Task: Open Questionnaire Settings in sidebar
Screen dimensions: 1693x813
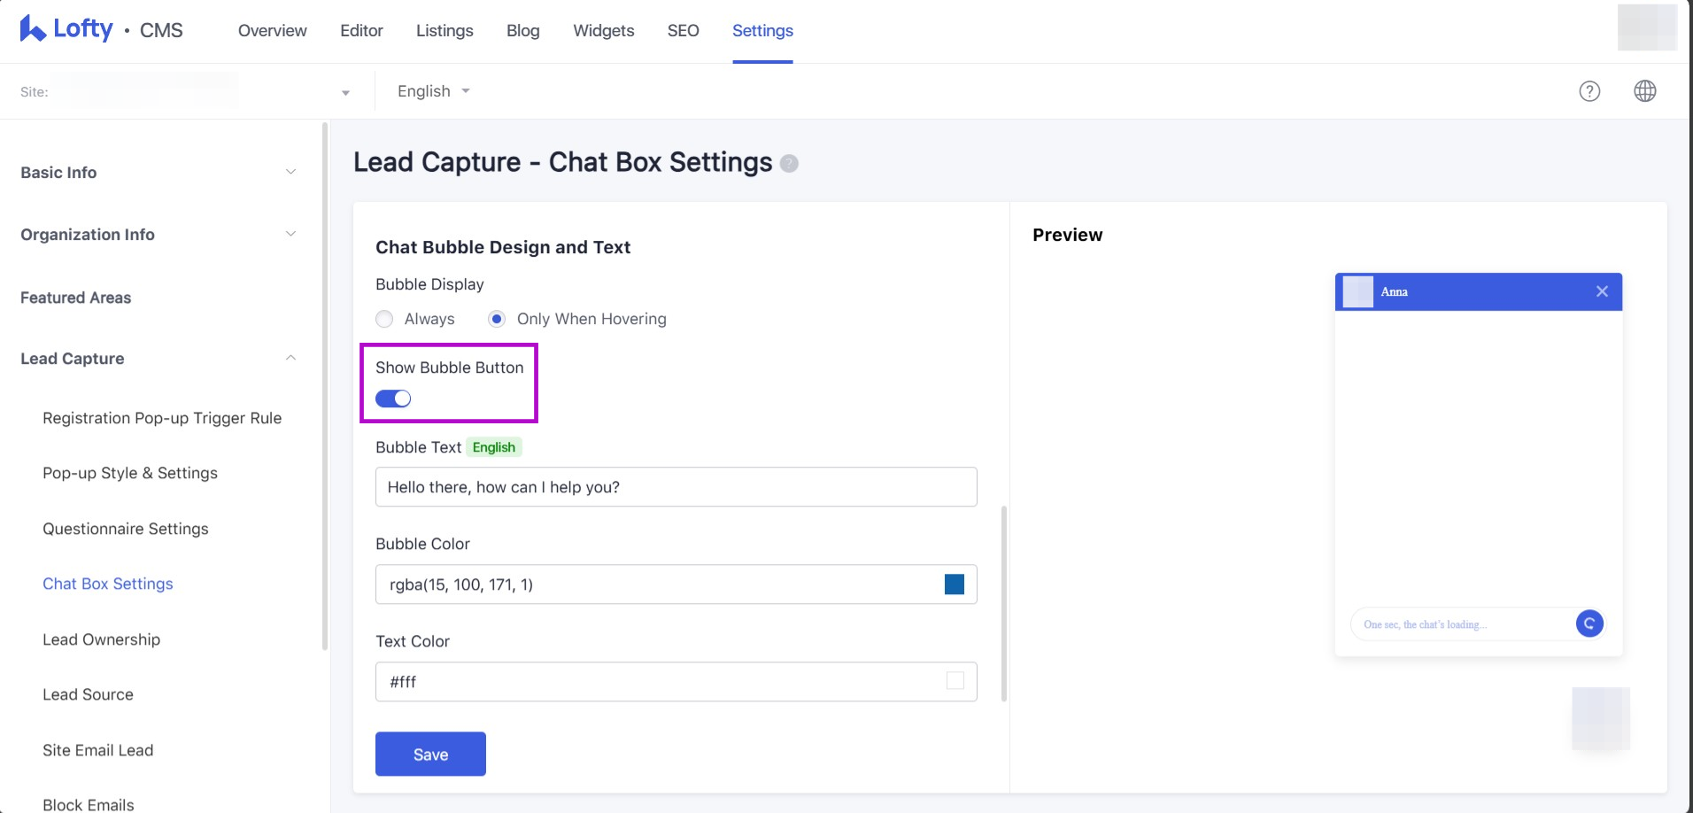Action: (x=126, y=529)
